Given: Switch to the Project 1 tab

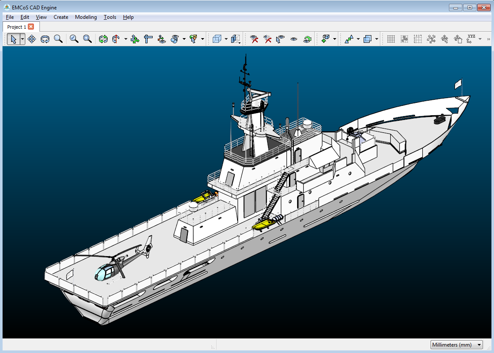Looking at the screenshot, I should 17,27.
